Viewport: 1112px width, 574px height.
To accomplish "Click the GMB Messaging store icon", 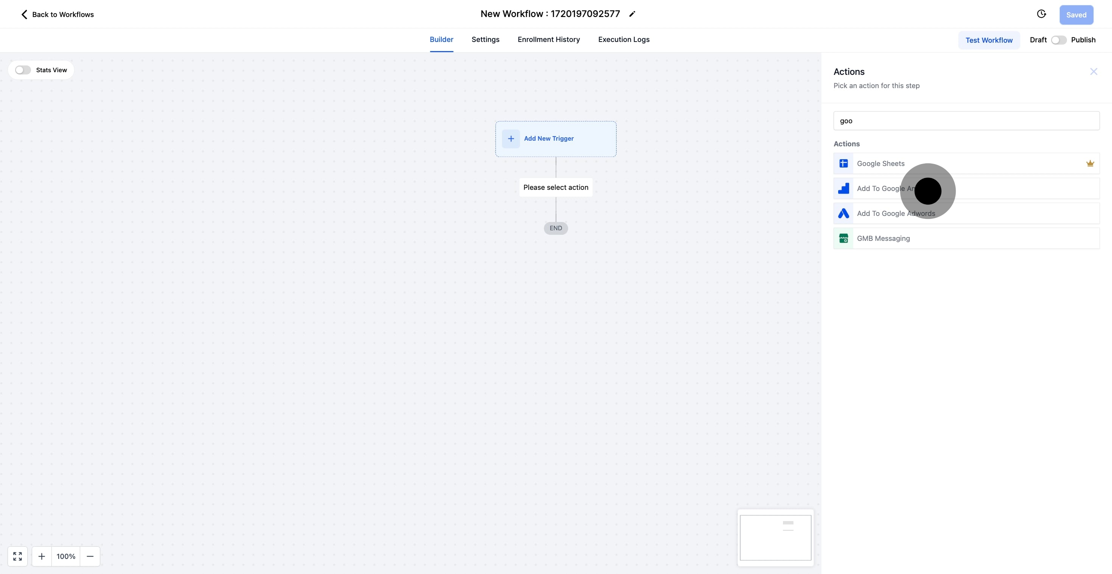I will click(x=843, y=239).
